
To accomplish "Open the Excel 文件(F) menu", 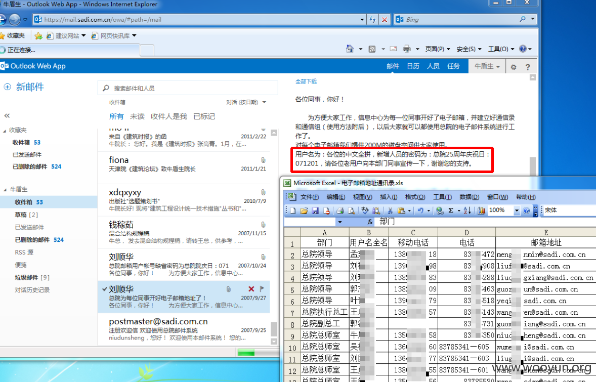I will point(310,197).
